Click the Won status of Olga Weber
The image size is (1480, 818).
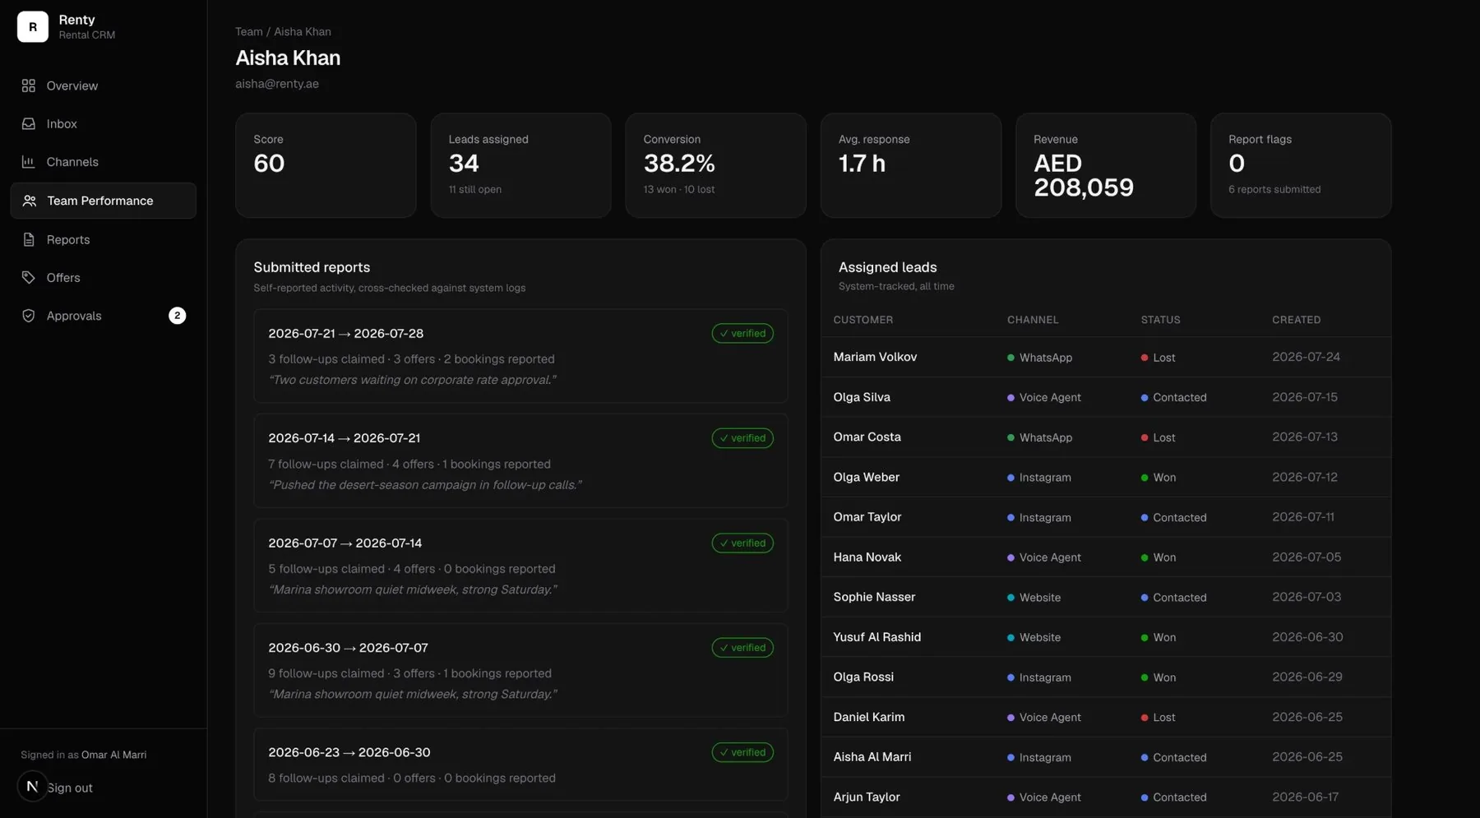[1159, 478]
